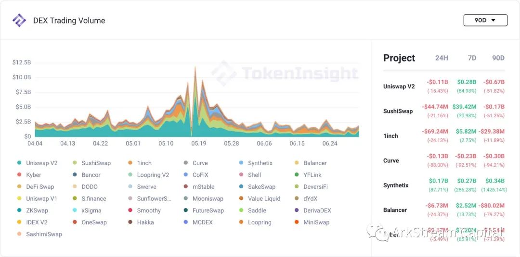Click the SashimiSwap legend marker
The image size is (520, 257).
click(19, 234)
